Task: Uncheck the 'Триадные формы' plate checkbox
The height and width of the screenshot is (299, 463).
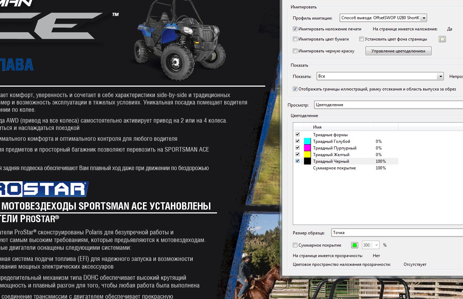Action: (x=298, y=134)
